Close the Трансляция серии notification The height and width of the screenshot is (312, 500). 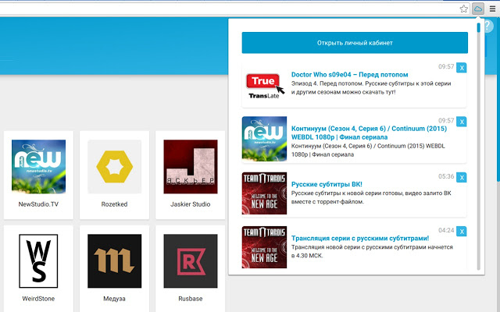461,231
